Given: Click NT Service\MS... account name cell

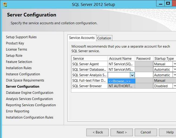Looking at the screenshot, I should click(x=121, y=70).
